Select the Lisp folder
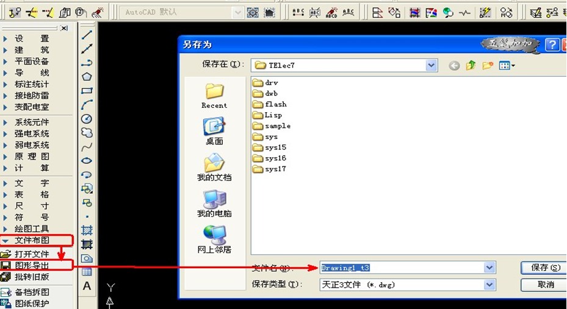This screenshot has height=309, width=567. 267,115
